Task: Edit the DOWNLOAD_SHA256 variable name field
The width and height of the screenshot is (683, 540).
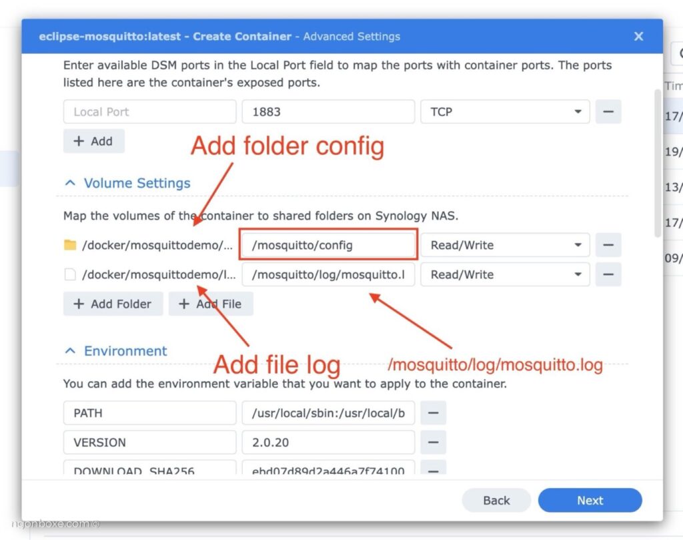Action: coord(150,468)
